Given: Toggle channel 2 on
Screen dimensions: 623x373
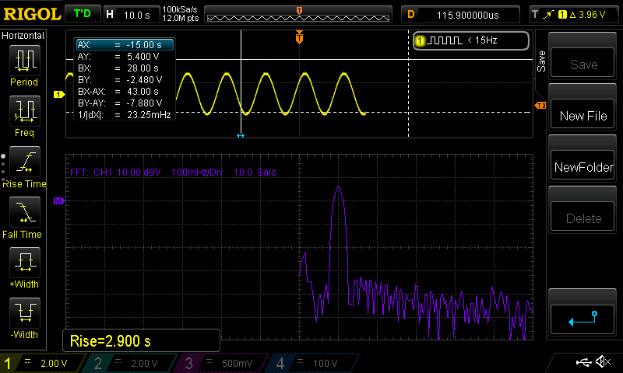Looking at the screenshot, I should [x=133, y=363].
